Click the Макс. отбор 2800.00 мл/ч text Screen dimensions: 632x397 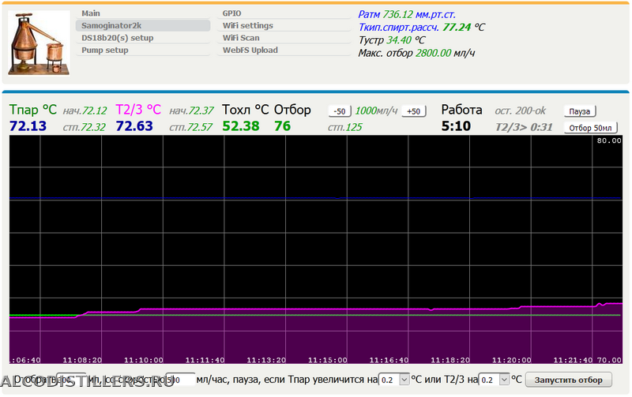(x=416, y=53)
